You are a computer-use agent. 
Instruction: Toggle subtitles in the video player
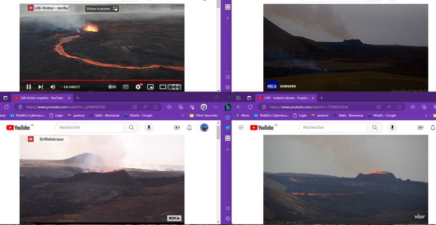click(x=126, y=87)
